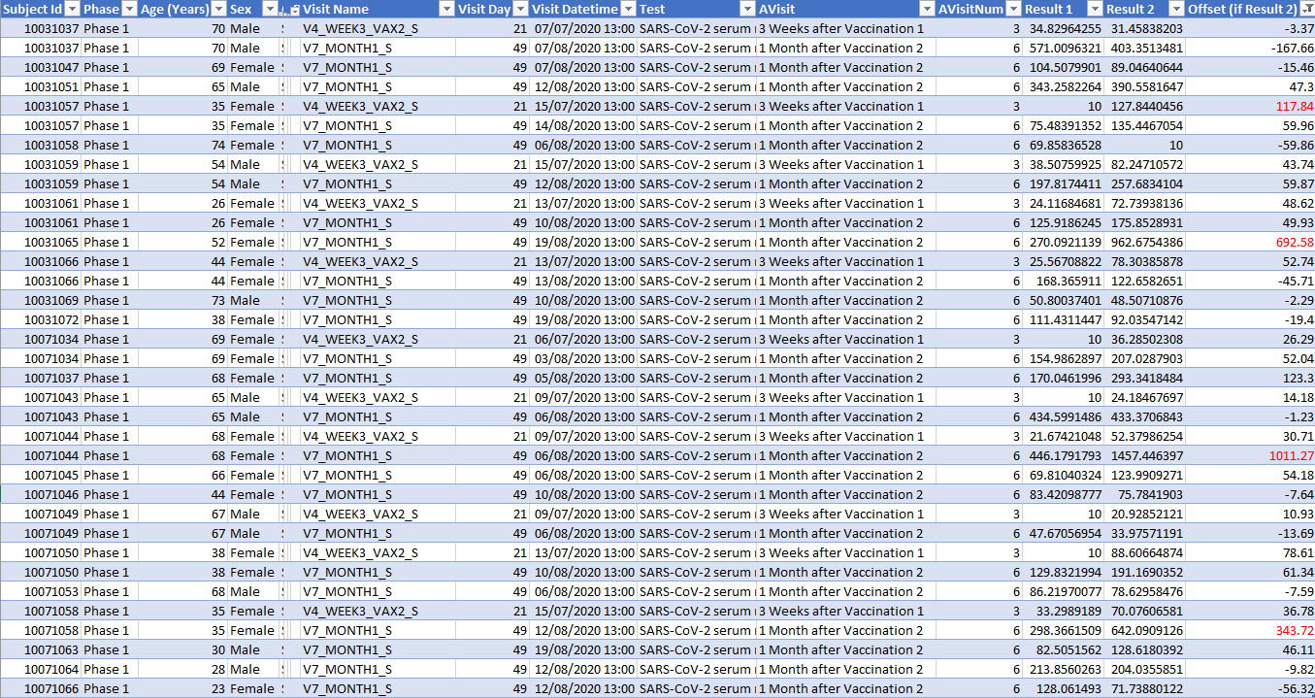Open the Result 1 filter dropdown
1315x698 pixels.
click(1094, 9)
